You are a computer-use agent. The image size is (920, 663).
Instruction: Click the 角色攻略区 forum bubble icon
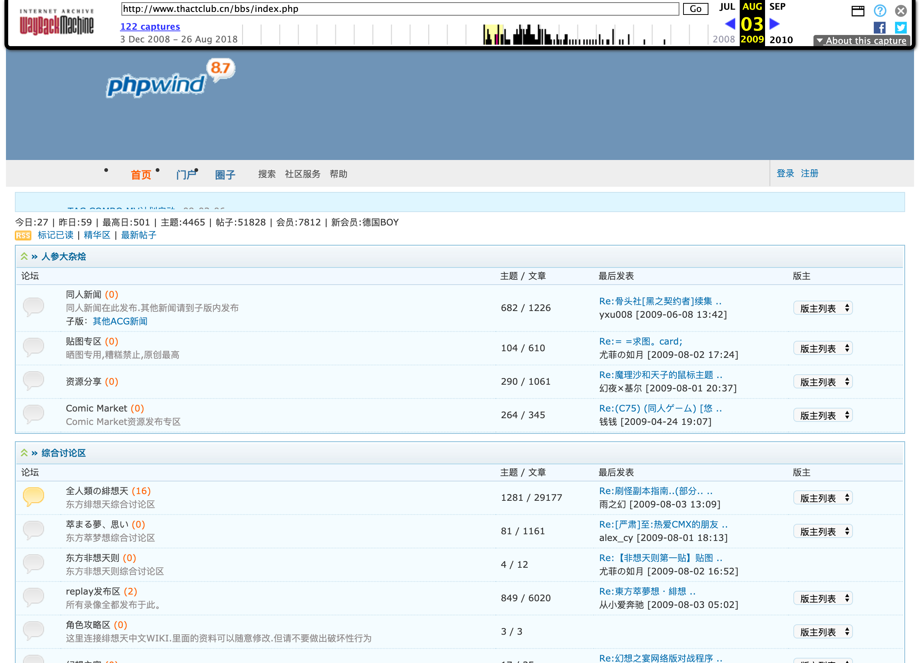pos(33,630)
